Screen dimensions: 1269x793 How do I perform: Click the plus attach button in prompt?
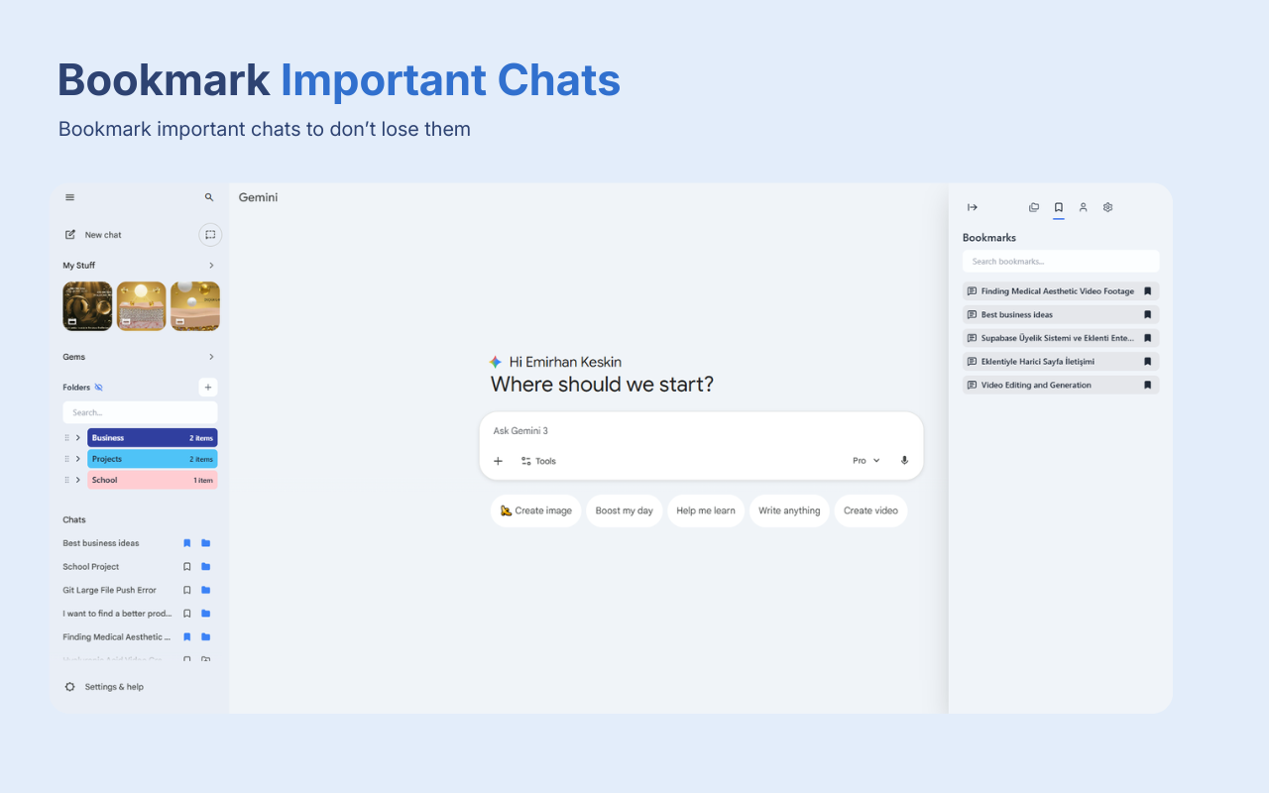coord(499,461)
